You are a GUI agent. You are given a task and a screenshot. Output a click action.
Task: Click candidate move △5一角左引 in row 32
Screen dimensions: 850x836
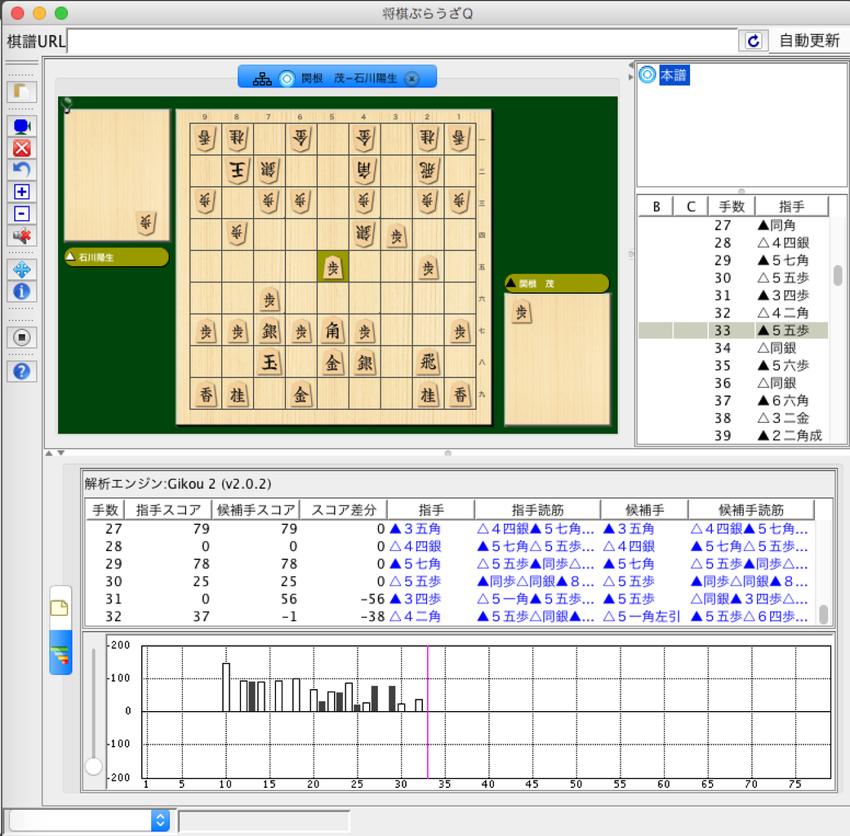(641, 616)
